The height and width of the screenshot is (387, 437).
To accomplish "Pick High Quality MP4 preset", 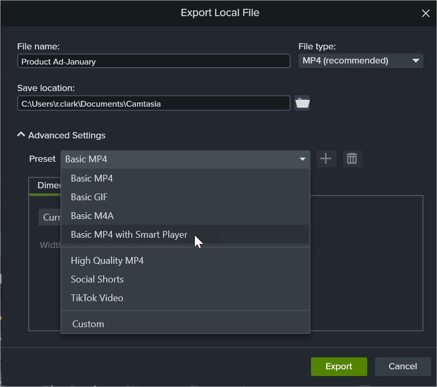I will (185, 260).
